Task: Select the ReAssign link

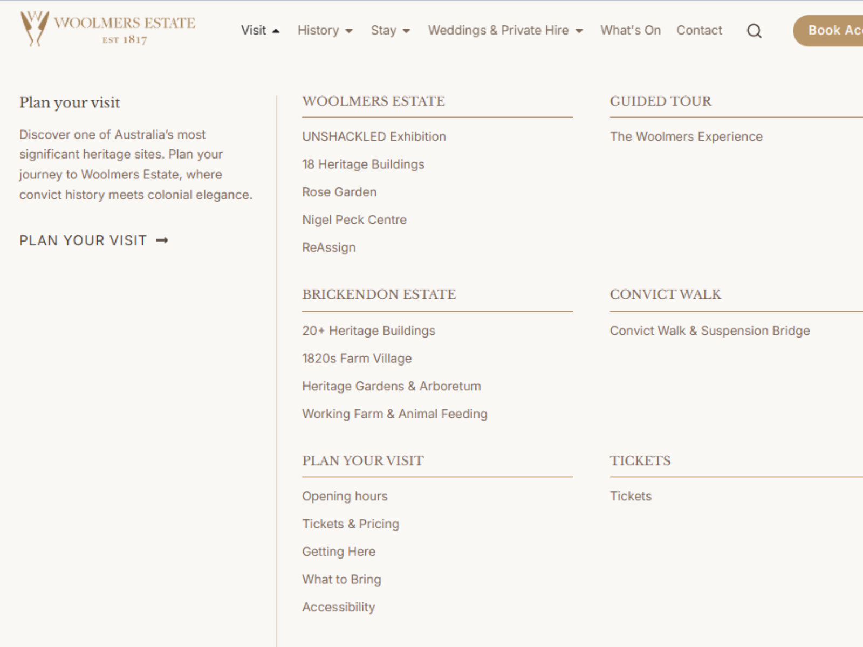Action: click(329, 247)
